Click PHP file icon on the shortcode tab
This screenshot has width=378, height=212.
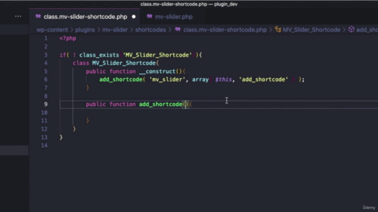tap(38, 16)
